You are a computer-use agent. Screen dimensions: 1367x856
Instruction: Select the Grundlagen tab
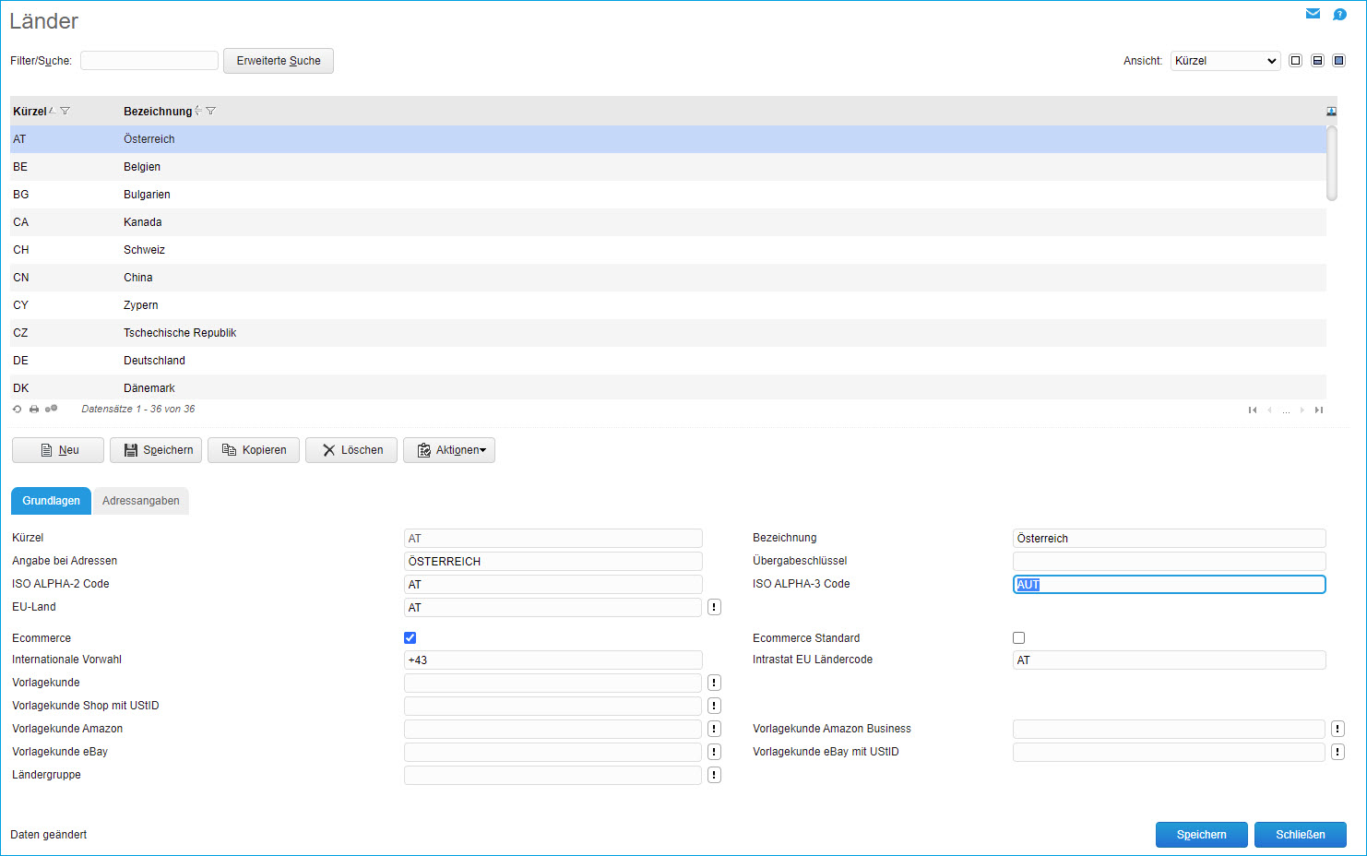51,501
